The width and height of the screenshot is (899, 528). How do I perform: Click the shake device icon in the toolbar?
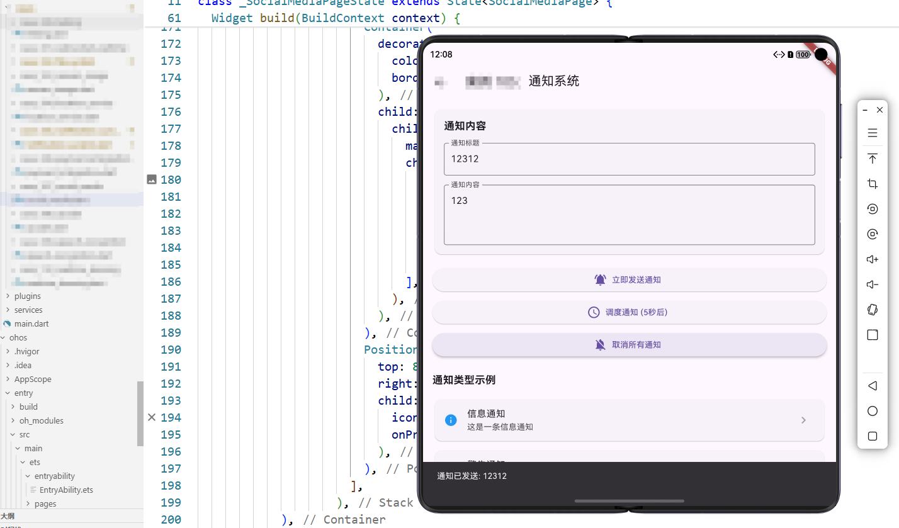pos(872,309)
